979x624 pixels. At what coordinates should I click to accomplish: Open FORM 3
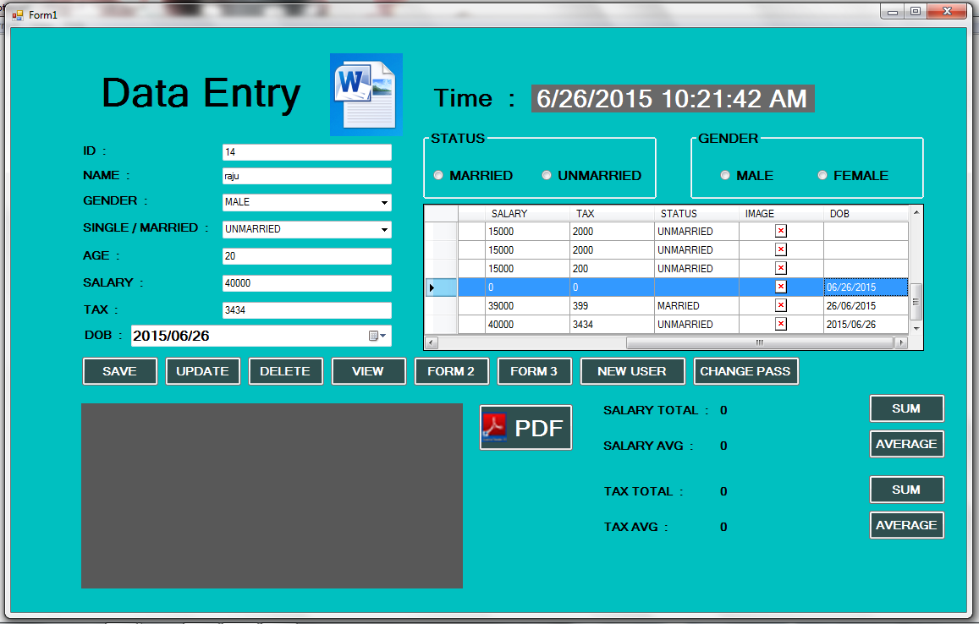point(534,370)
